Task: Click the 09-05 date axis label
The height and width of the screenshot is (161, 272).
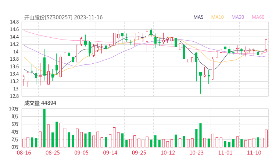Action: (x=81, y=153)
